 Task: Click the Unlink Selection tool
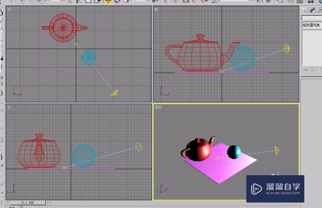tap(31, 1)
